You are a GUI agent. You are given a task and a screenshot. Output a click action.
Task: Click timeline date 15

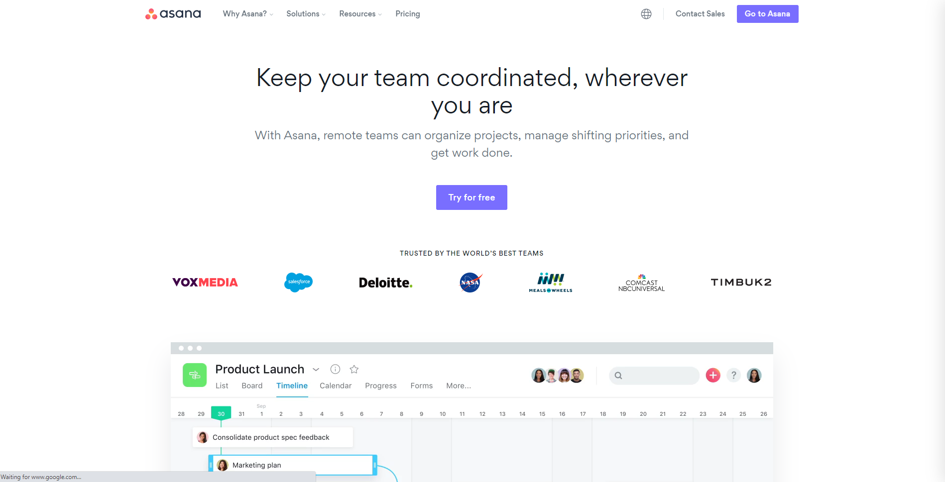point(542,414)
